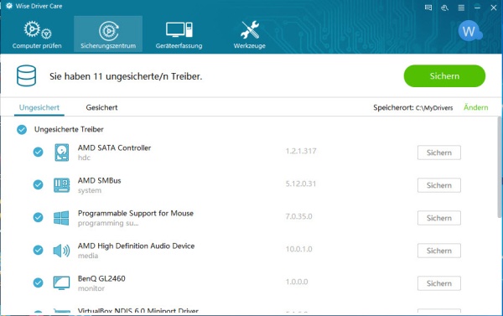Select Programmable Support for Mouse name
Image resolution: width=503 pixels, height=316 pixels.
[x=136, y=214]
